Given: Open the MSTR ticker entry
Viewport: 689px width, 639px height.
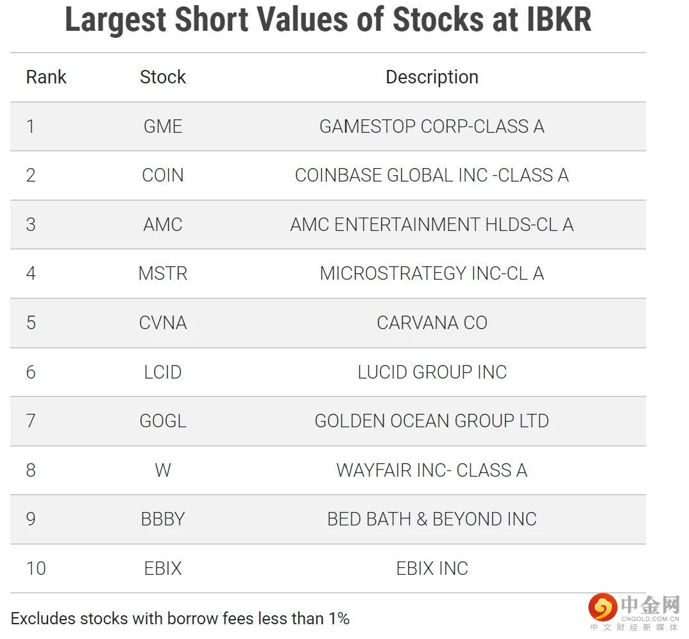Looking at the screenshot, I should click(x=163, y=273).
